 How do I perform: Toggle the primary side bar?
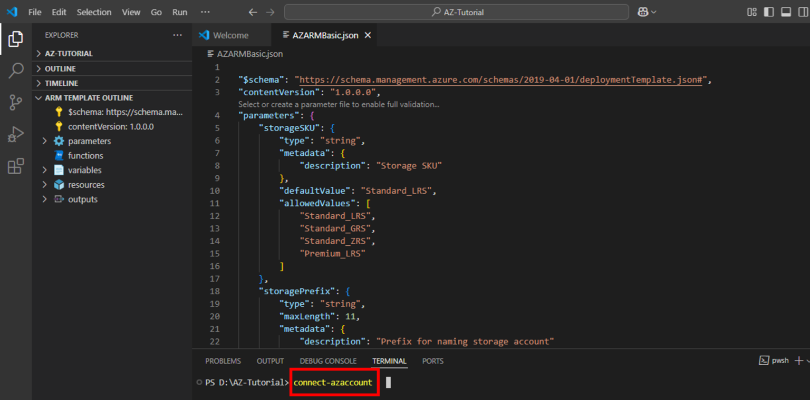(769, 12)
